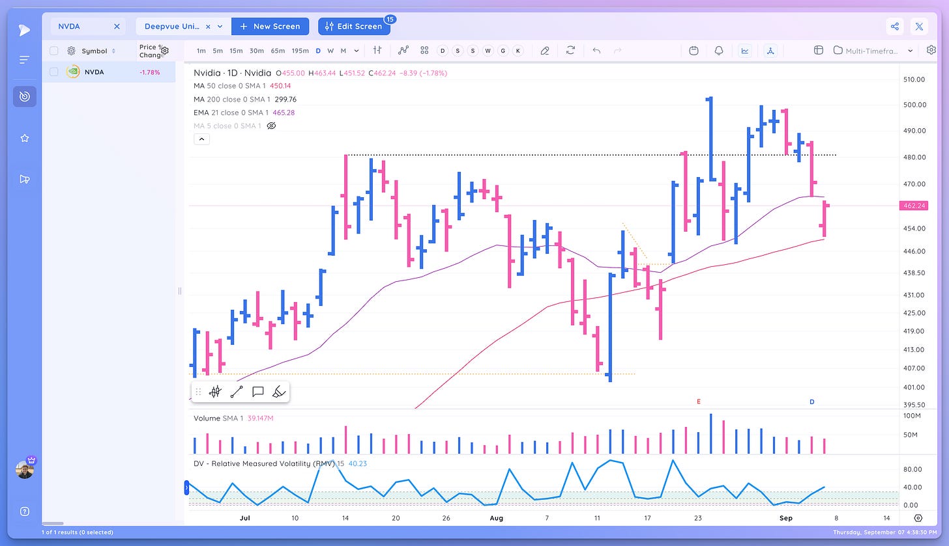
Task: Check the NVDA row checkbox
Action: coord(54,72)
